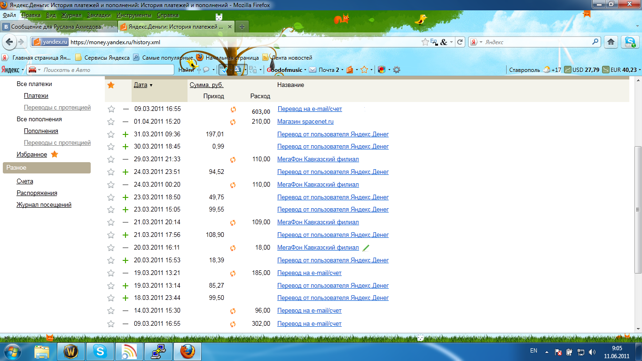Repeat payment icon for 19.03.2011 13:21 row
The height and width of the screenshot is (361, 642).
[x=233, y=273]
